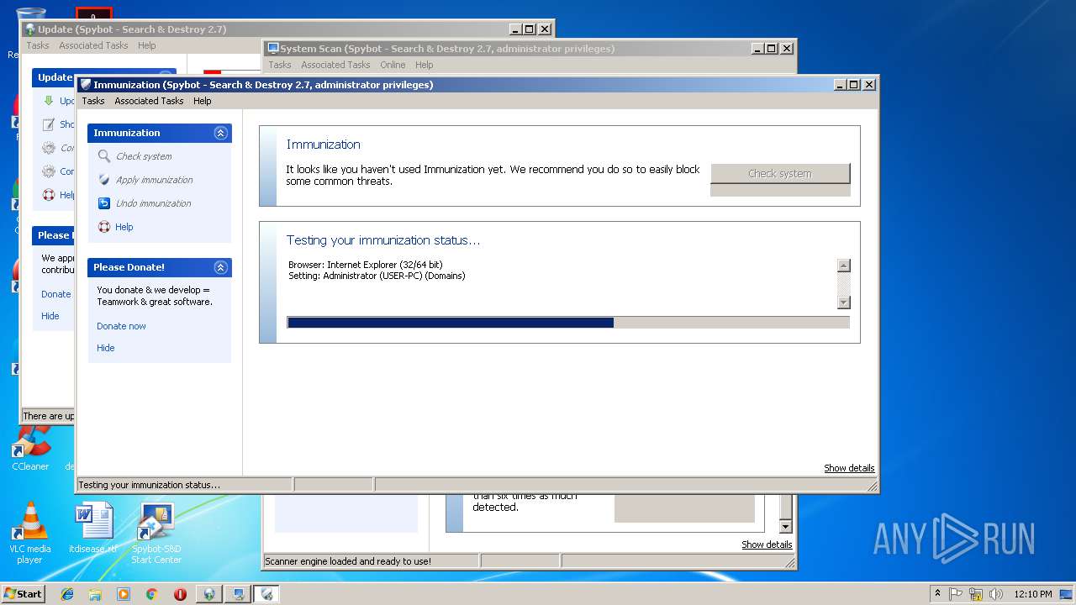This screenshot has height=605, width=1076.
Task: Click status bar text 'Testing your immunization status...'
Action: (149, 485)
